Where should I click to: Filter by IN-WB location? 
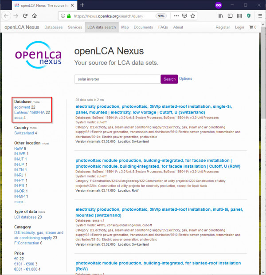coord(20,154)
